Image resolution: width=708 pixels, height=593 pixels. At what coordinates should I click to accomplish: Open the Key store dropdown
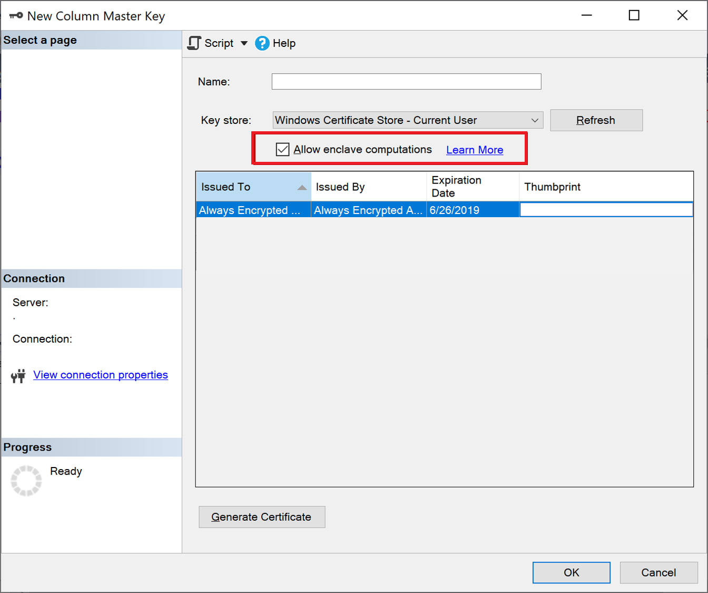tap(535, 120)
